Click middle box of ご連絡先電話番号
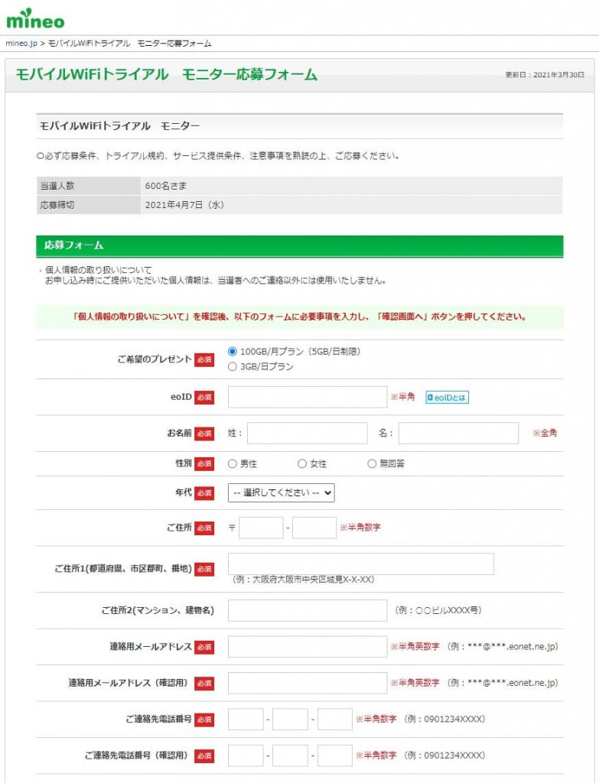This screenshot has width=599, height=783. [290, 720]
